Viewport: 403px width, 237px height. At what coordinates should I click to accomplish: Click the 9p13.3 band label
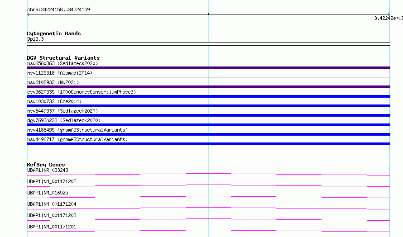tap(35, 39)
